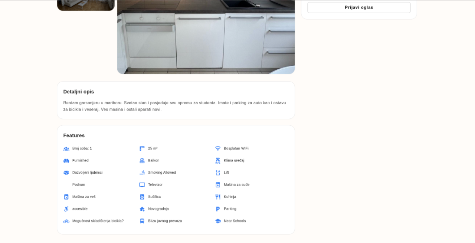Click the Kuhinja feature label
The width and height of the screenshot is (475, 243).
click(x=230, y=197)
